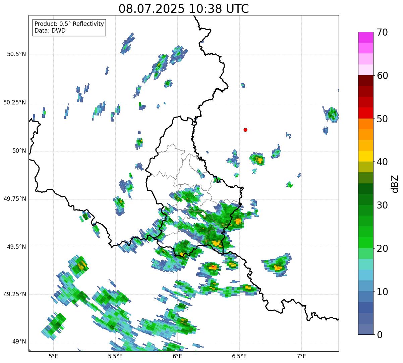
Task: Select the title '08.07.2025 10:38 UTC'
Action: pos(184,9)
